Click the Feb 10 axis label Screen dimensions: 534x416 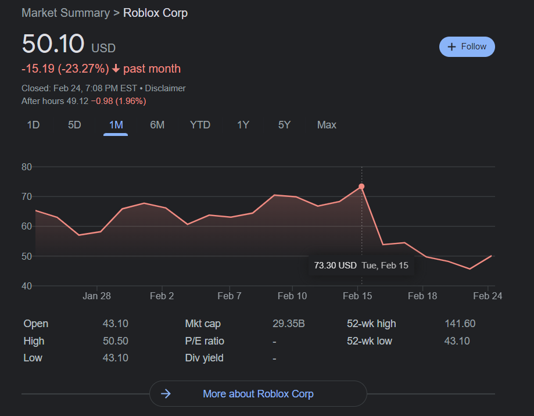pos(292,296)
